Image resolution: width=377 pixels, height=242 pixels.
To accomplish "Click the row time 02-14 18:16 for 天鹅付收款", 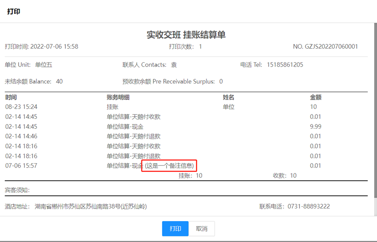I will [x=21, y=146].
